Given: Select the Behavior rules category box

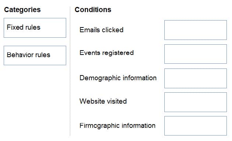Looking at the screenshot, I should pyautogui.click(x=35, y=55).
